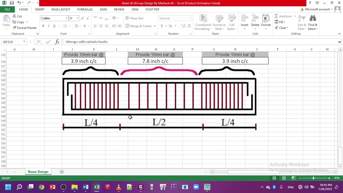Switch to Page Break Preview icon

[293, 178]
